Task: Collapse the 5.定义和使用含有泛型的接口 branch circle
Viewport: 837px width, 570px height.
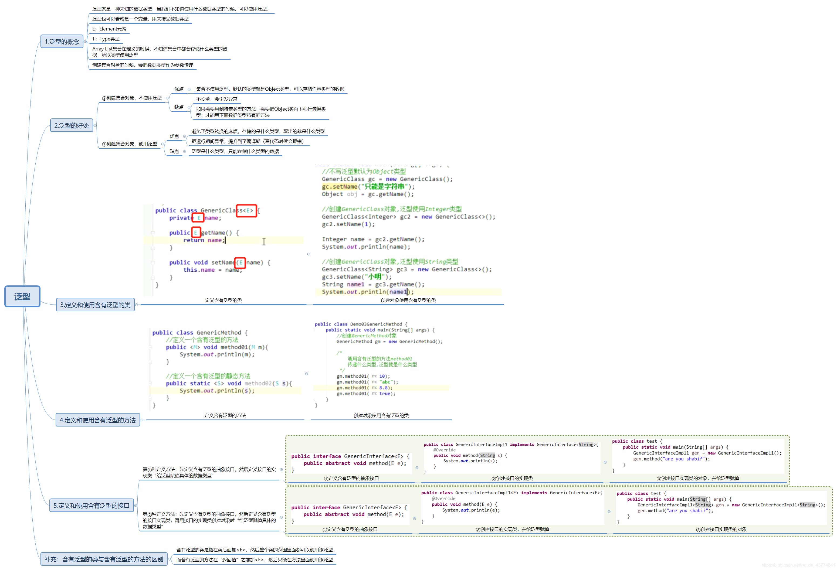Action: (x=136, y=505)
